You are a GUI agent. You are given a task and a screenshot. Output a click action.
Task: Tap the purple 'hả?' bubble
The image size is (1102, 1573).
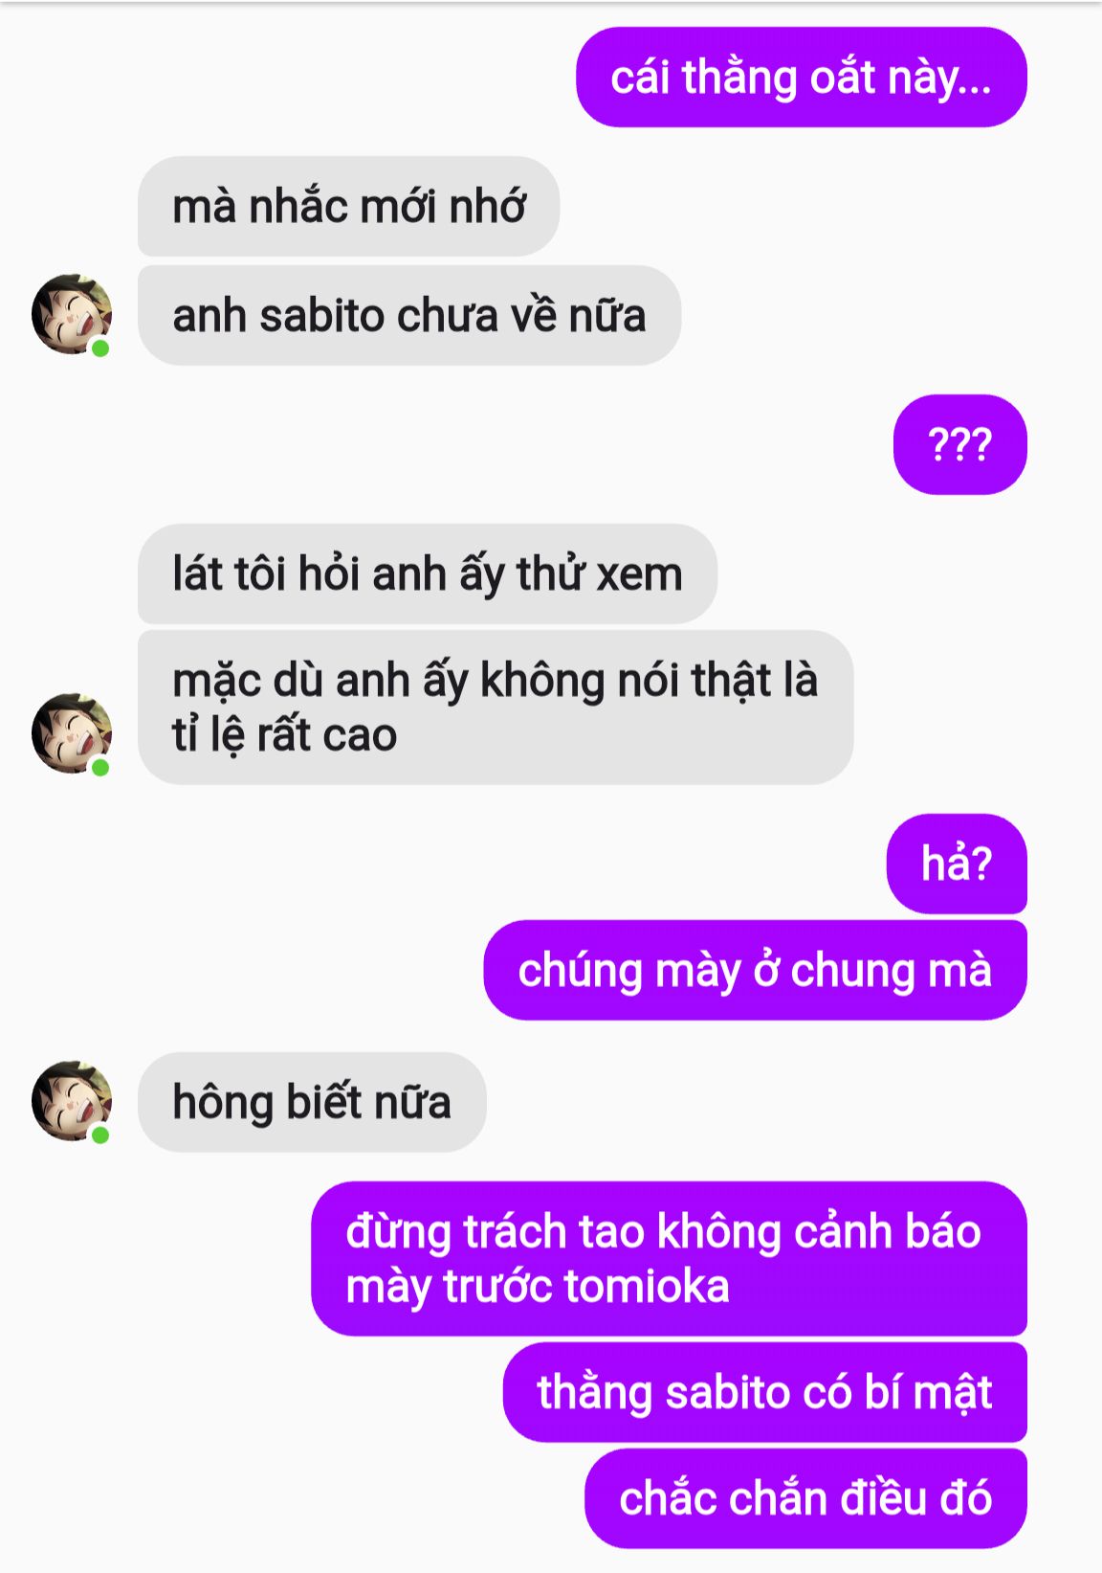957,864
